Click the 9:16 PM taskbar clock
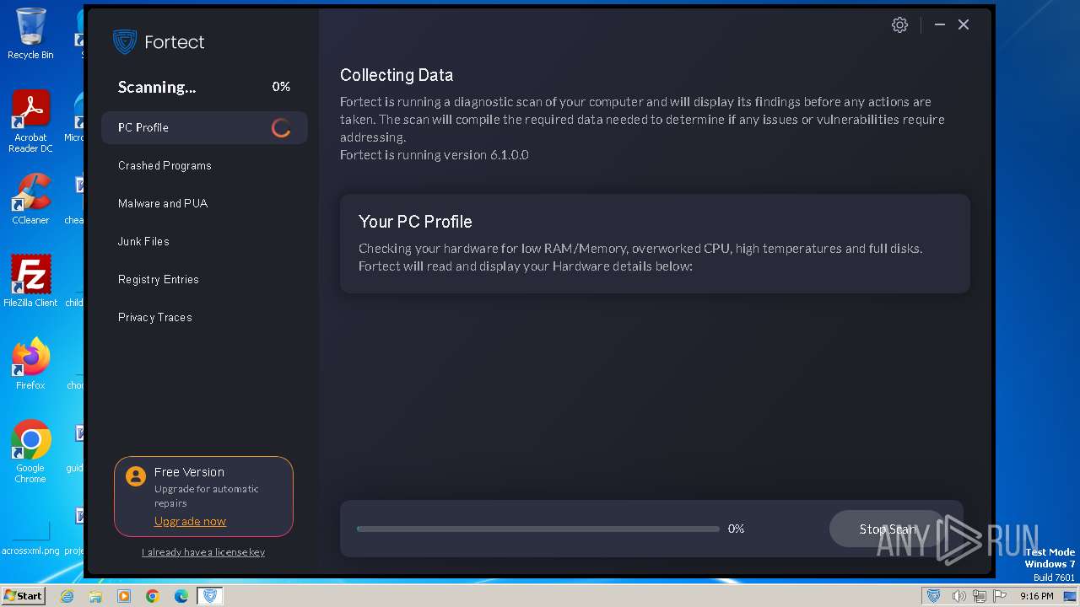This screenshot has width=1080, height=607. (x=1037, y=596)
